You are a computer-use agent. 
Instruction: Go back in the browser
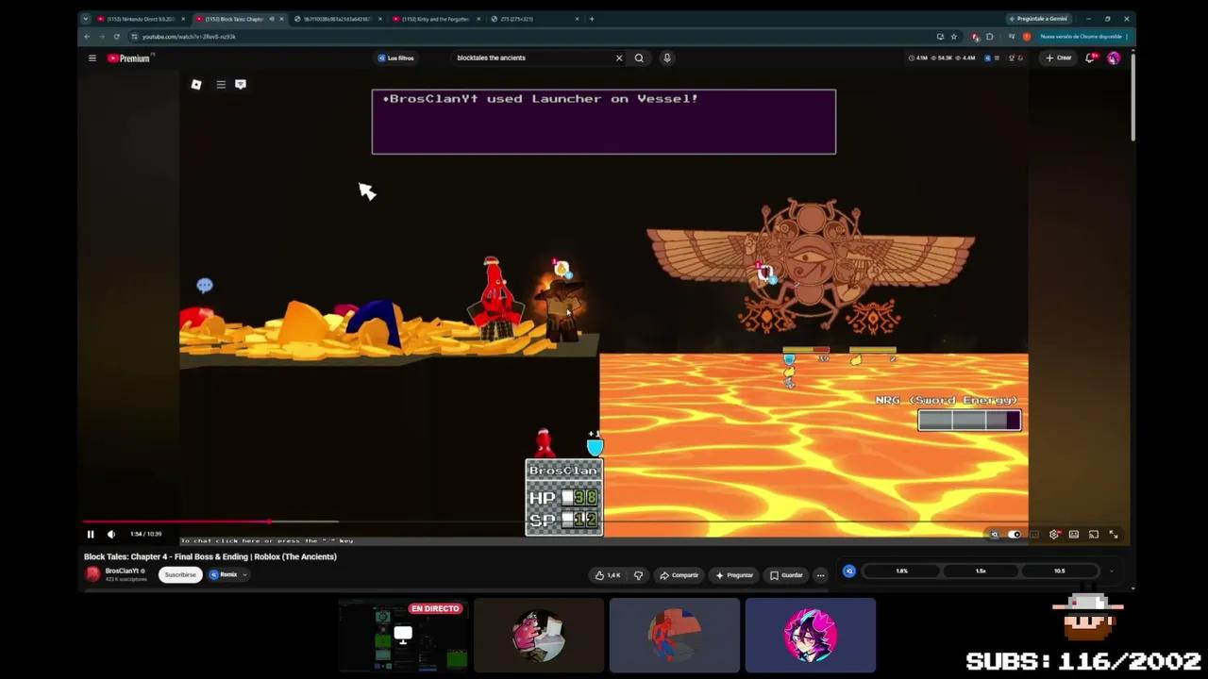tap(87, 37)
